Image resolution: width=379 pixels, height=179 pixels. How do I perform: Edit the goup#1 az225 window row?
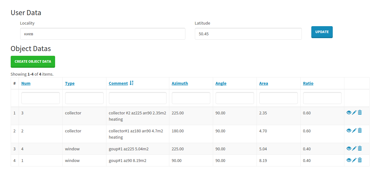pyautogui.click(x=354, y=148)
